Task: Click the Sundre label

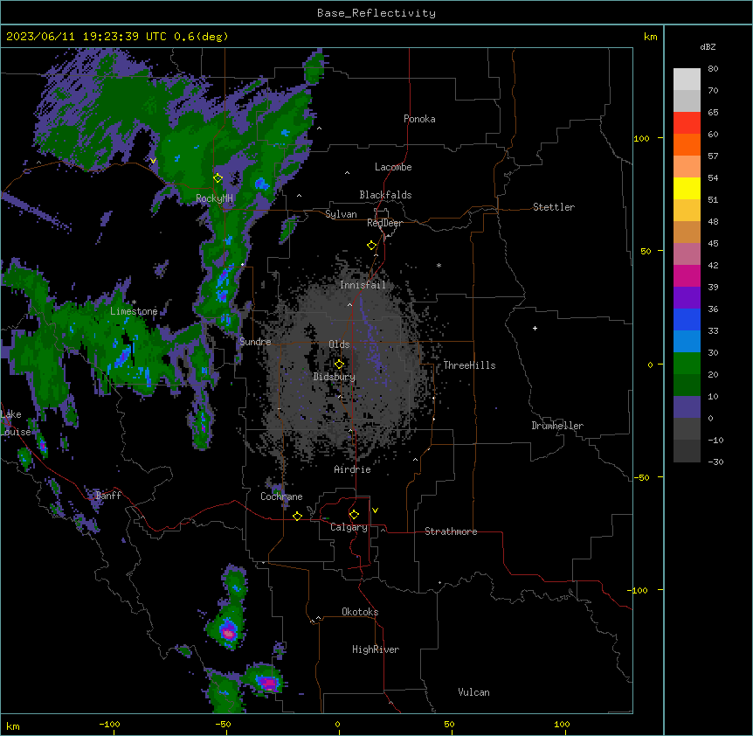Action: tap(255, 342)
